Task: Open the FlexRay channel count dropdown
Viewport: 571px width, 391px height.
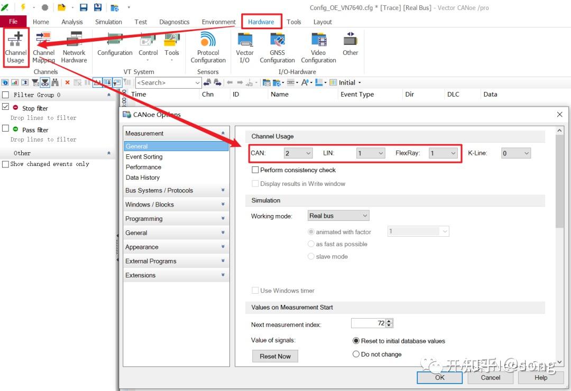Action: coord(443,153)
